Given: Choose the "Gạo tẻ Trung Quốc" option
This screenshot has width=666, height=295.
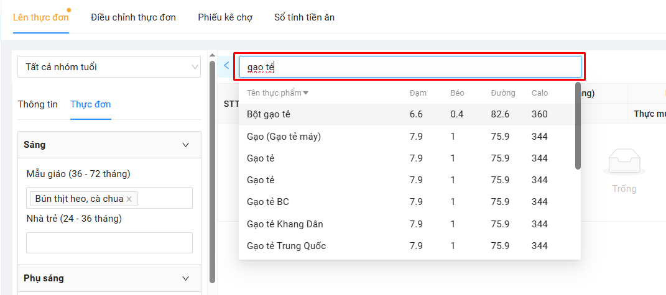Looking at the screenshot, I should (286, 245).
